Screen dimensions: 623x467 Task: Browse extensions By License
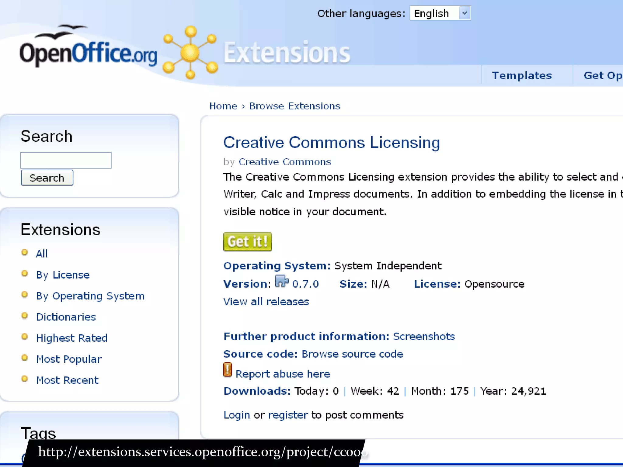coord(63,275)
